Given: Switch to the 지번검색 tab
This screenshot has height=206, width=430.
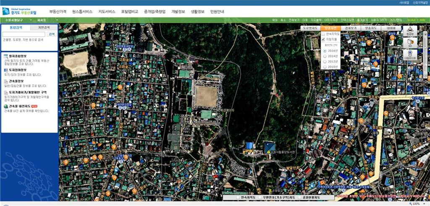Looking at the screenshot, I should coord(44,28).
